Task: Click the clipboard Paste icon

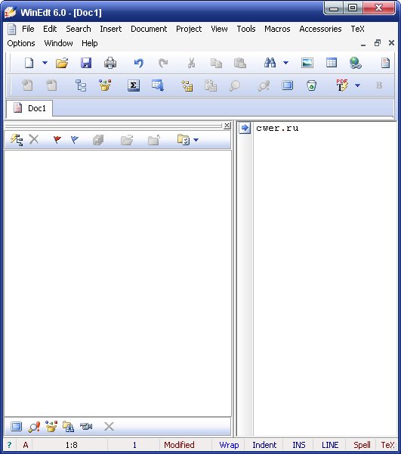Action: (x=240, y=63)
